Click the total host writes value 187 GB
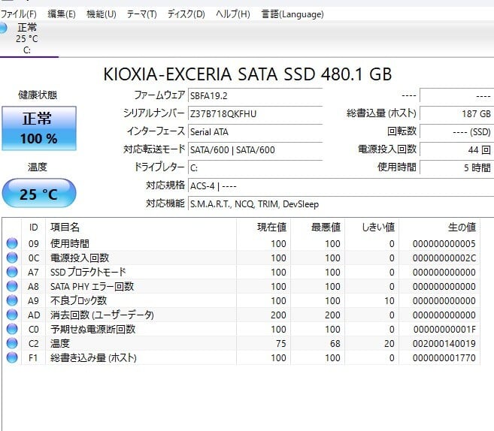494x431 pixels. (457, 113)
